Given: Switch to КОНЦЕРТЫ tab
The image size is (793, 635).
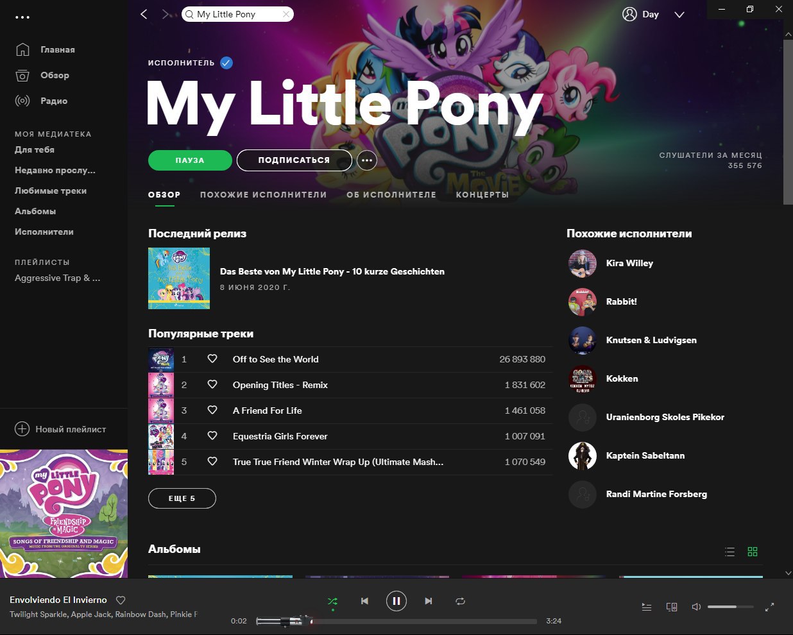Looking at the screenshot, I should (x=482, y=194).
